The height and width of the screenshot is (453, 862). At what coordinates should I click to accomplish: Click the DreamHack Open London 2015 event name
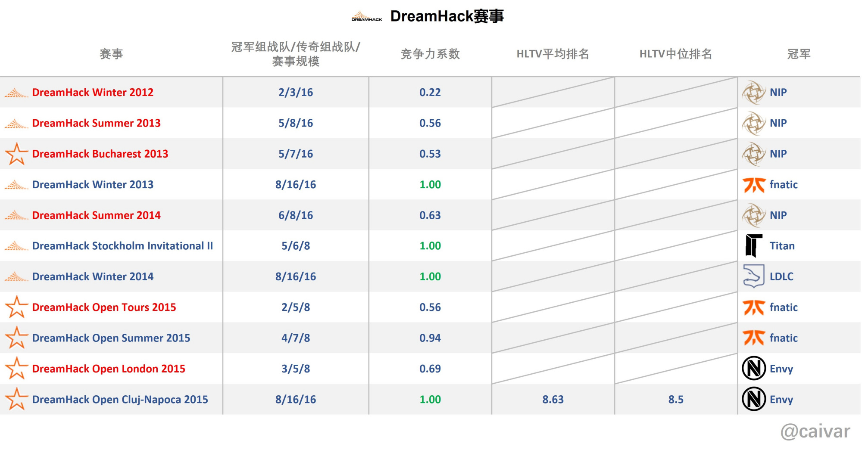coord(109,369)
